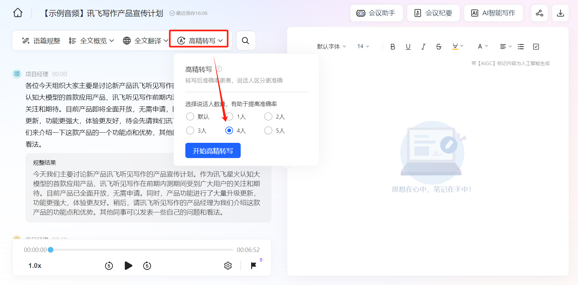Rewind audio 5 seconds

point(109,266)
